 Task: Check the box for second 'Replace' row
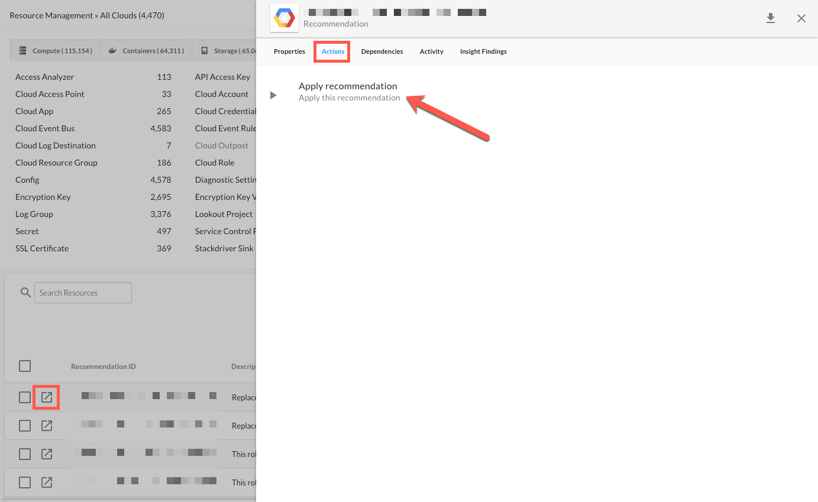25,426
